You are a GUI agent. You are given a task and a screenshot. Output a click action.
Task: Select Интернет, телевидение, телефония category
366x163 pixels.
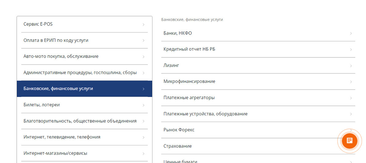(x=62, y=137)
